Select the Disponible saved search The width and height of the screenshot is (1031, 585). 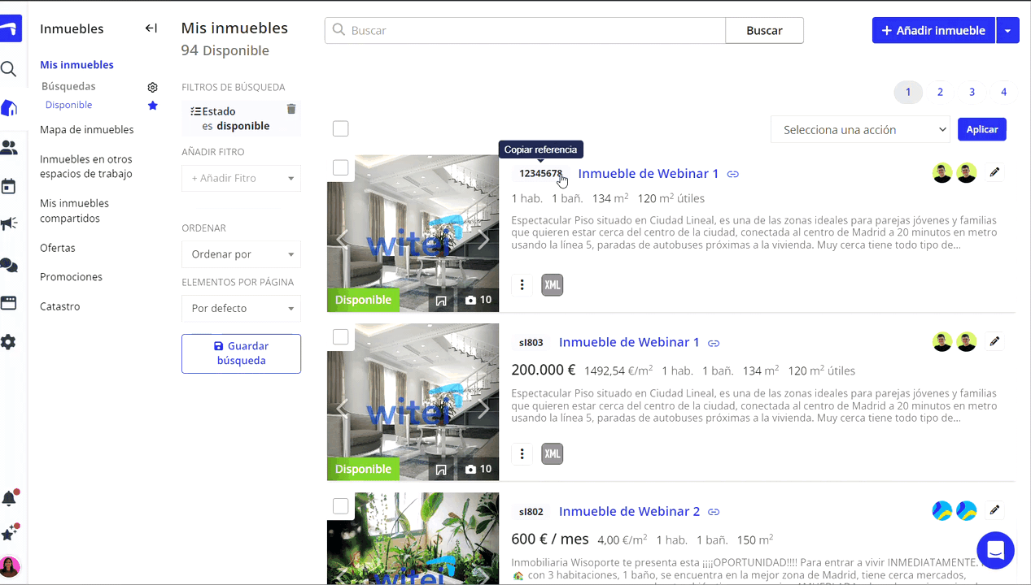click(68, 105)
